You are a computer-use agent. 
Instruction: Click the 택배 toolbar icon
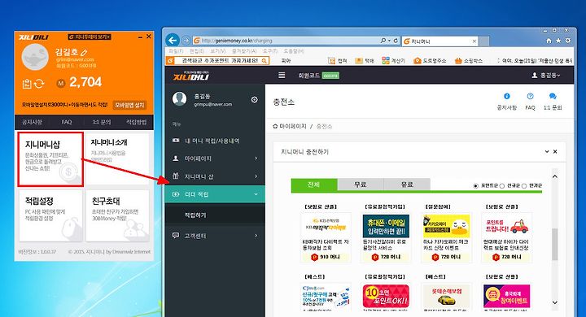[359, 60]
